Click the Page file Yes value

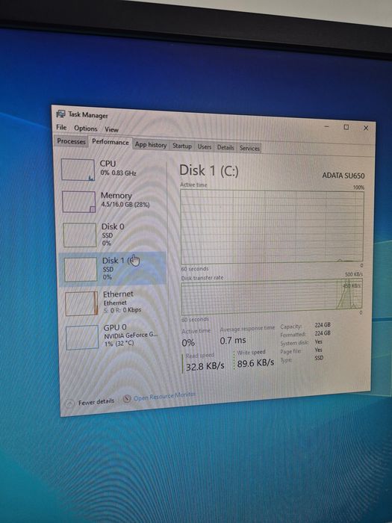pos(318,350)
